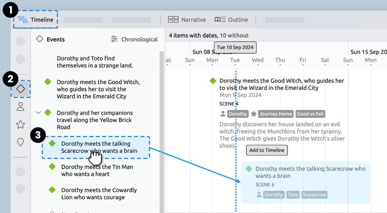Click the Events header diamond icon

click(x=39, y=39)
